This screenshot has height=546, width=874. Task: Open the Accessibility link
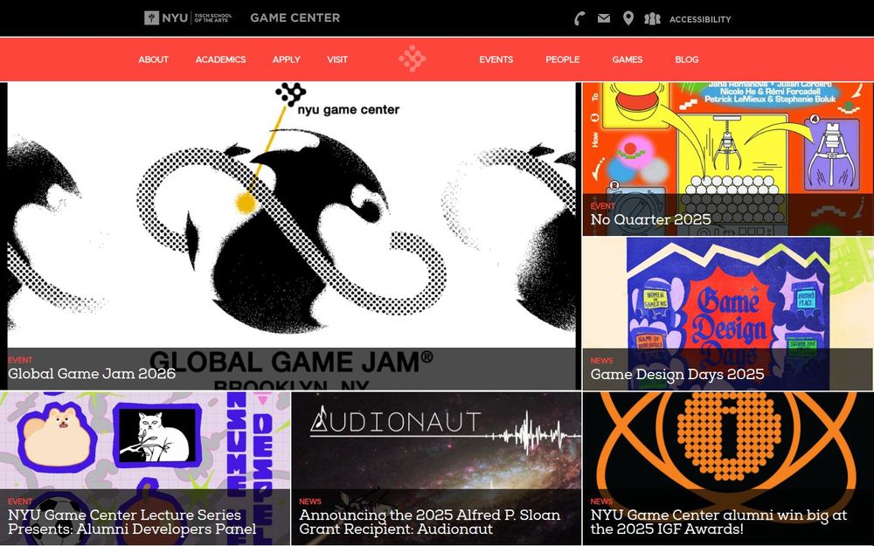pos(700,19)
